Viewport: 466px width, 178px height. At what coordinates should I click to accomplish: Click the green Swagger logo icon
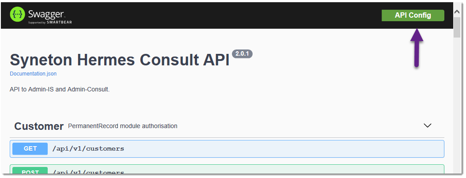tap(18, 15)
